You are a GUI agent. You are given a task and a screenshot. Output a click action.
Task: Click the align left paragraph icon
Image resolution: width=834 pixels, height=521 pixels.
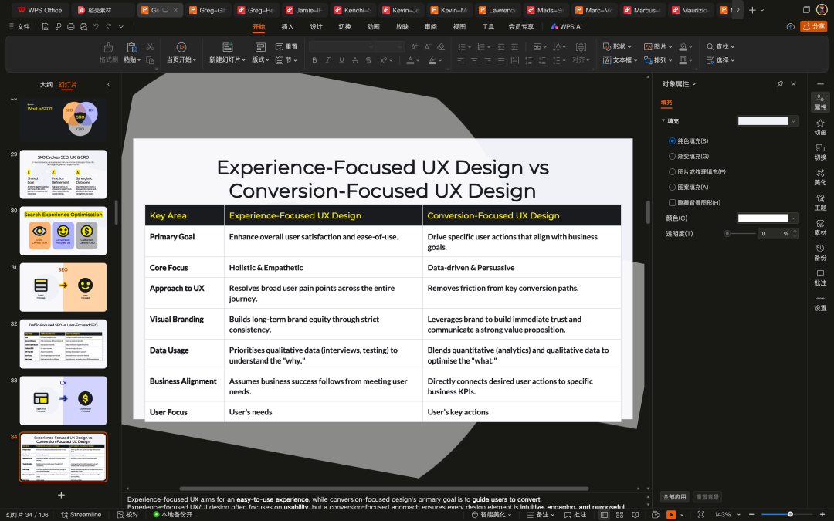click(460, 61)
